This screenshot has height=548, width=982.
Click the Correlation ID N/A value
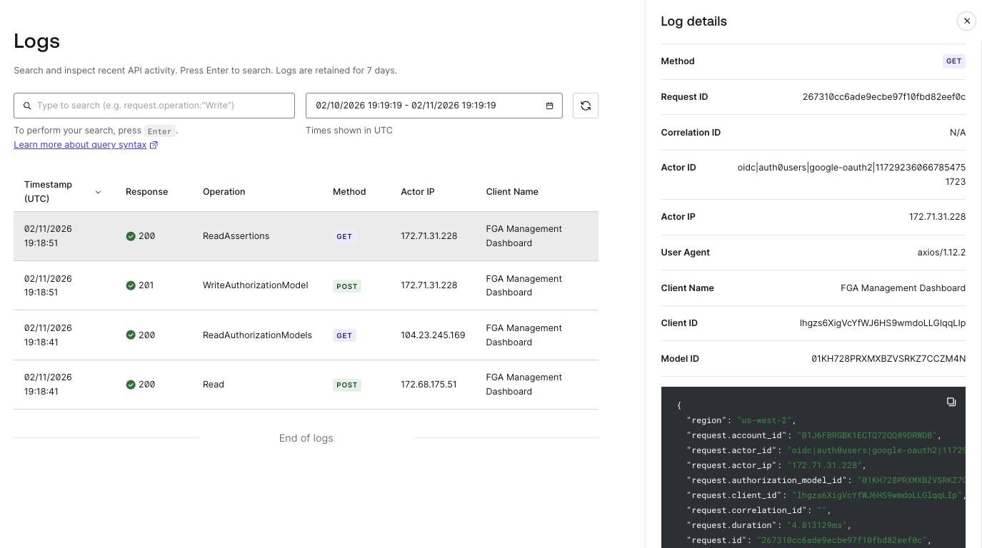pyautogui.click(x=958, y=133)
